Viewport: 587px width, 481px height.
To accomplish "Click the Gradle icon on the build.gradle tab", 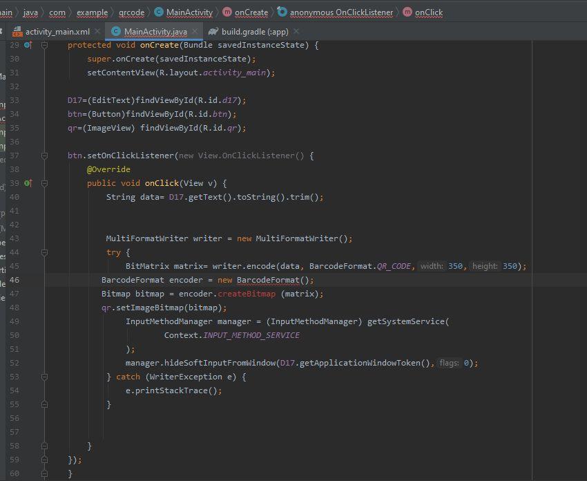I will coord(213,31).
